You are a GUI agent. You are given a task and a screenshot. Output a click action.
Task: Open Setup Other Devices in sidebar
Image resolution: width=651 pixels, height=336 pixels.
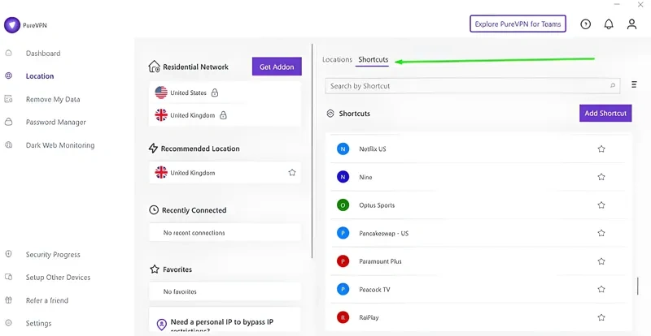click(58, 278)
